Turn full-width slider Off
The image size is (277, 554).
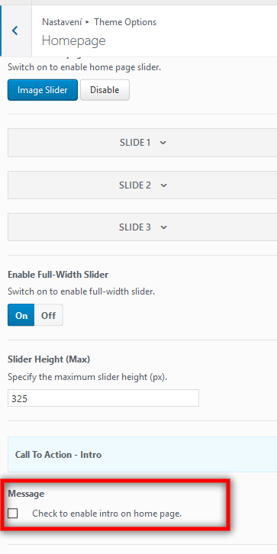click(x=48, y=315)
